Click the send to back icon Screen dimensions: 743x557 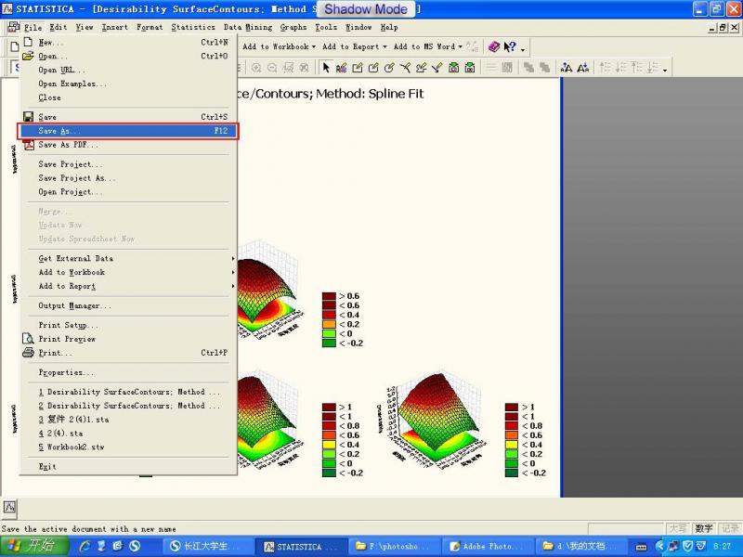[x=545, y=68]
